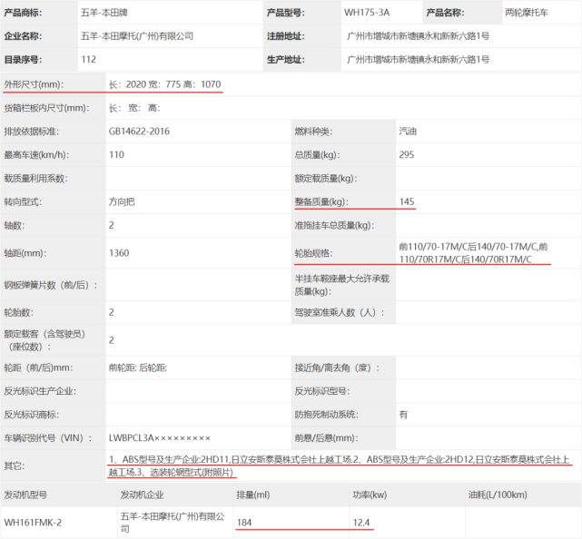
Task: Click the 货箱栏板内尺寸(mm) label
Action: [47, 108]
